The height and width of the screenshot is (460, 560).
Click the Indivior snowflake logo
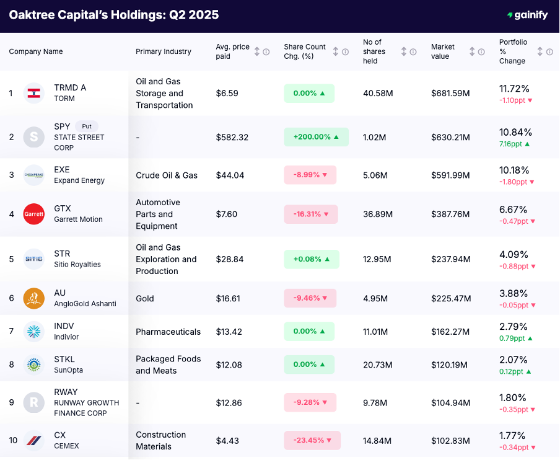(34, 331)
